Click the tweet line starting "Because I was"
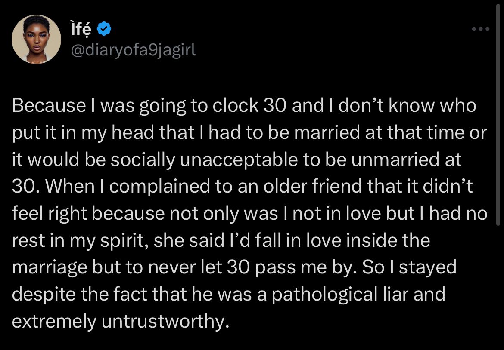504x350 pixels. 244,106
